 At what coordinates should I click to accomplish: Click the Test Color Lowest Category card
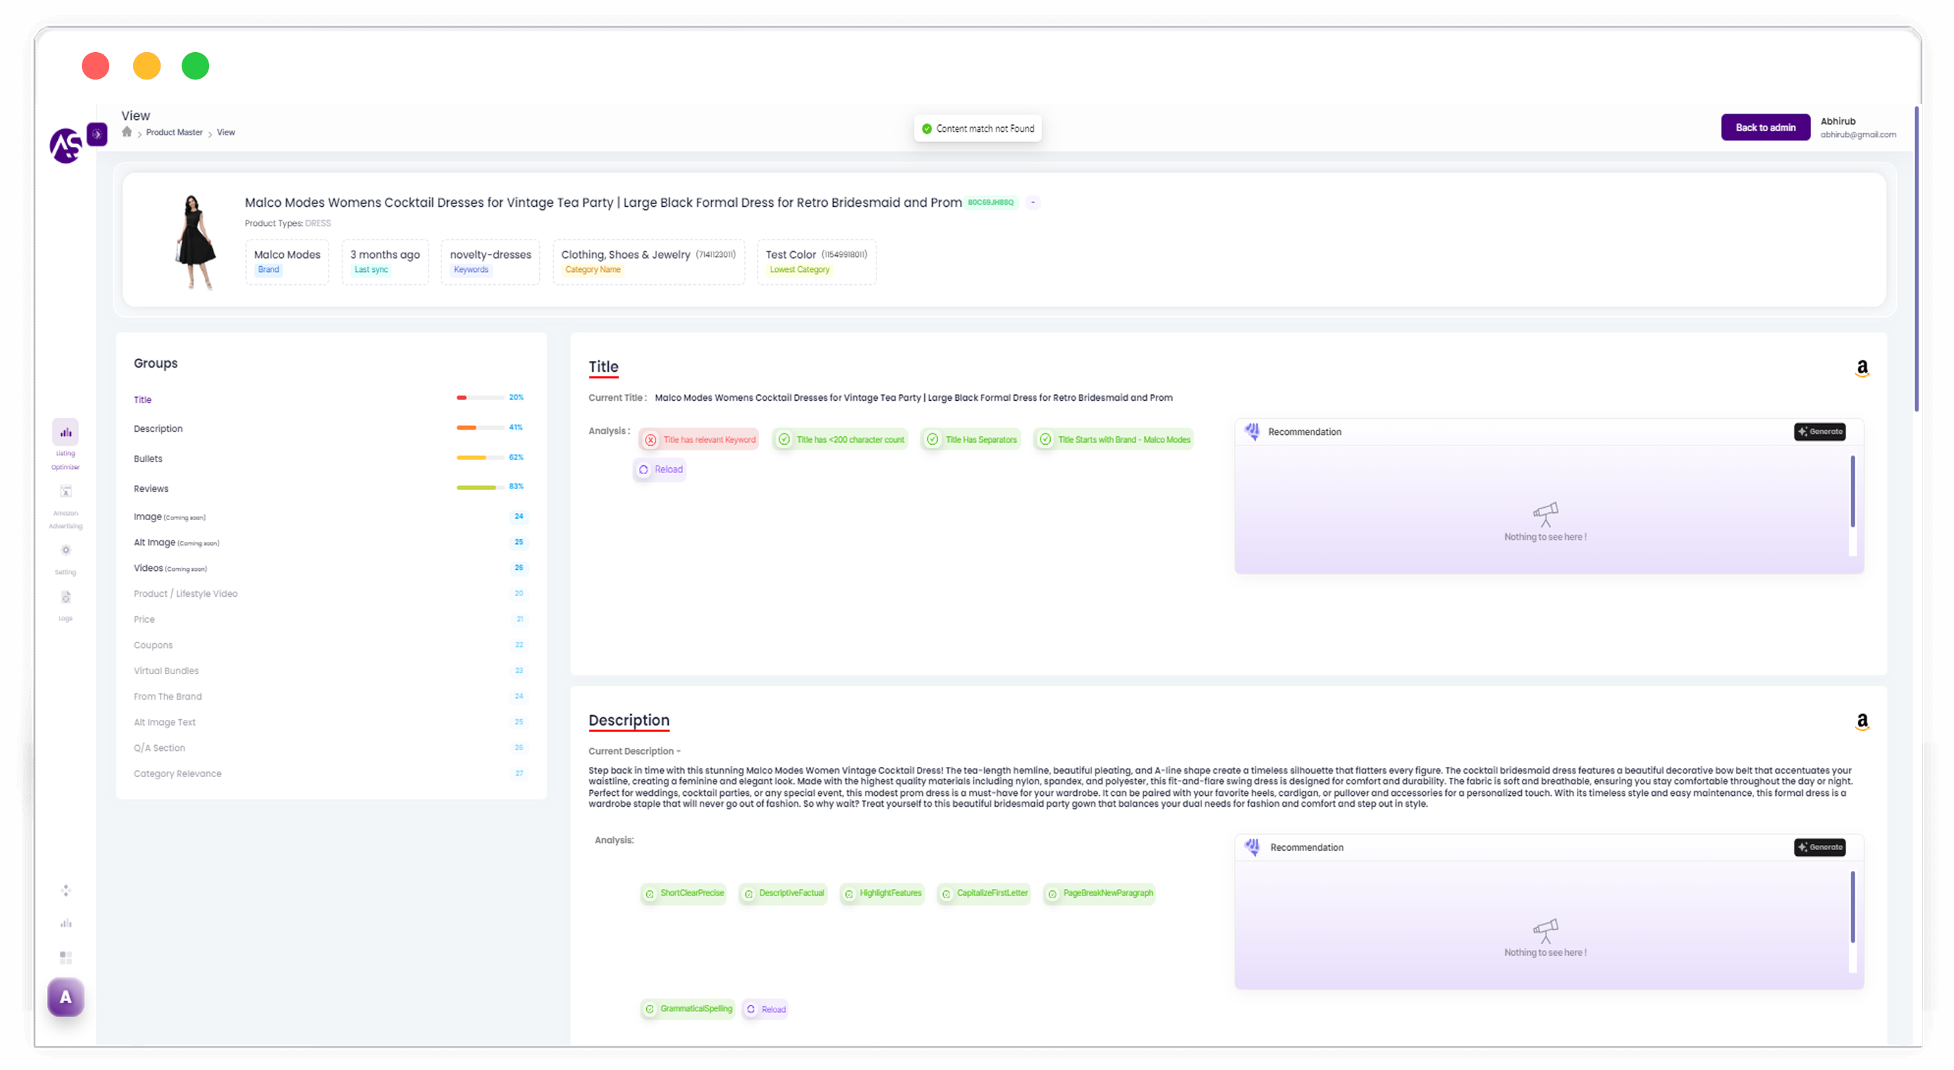(816, 262)
